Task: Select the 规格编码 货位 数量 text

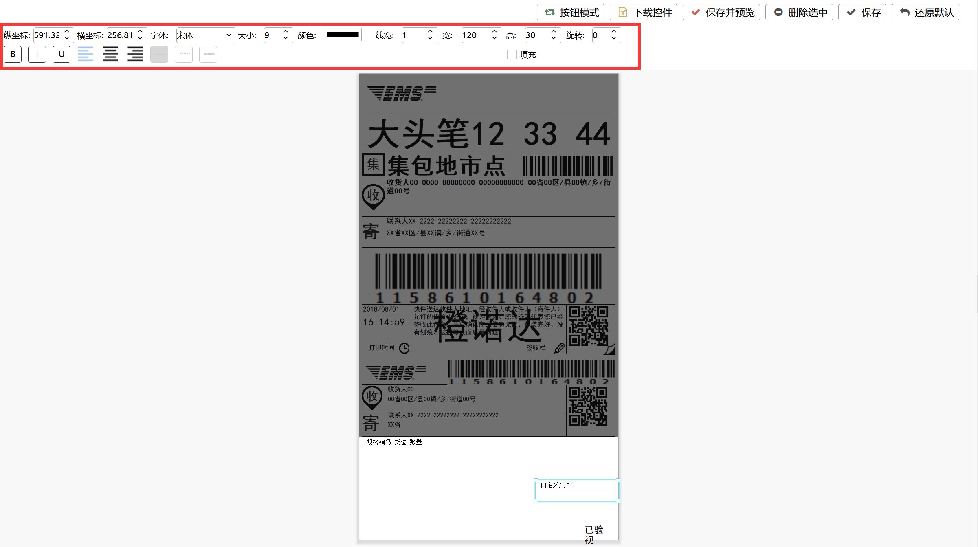Action: coord(394,442)
